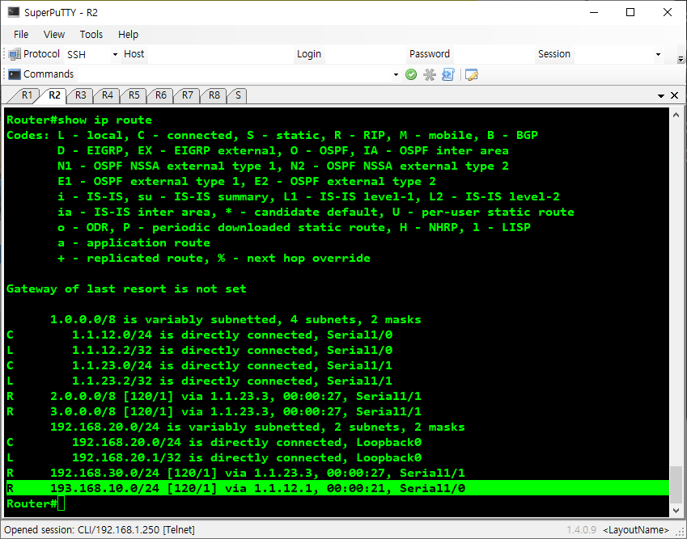Switch to the R7 tab
Viewport: 687px width, 539px height.
188,95
